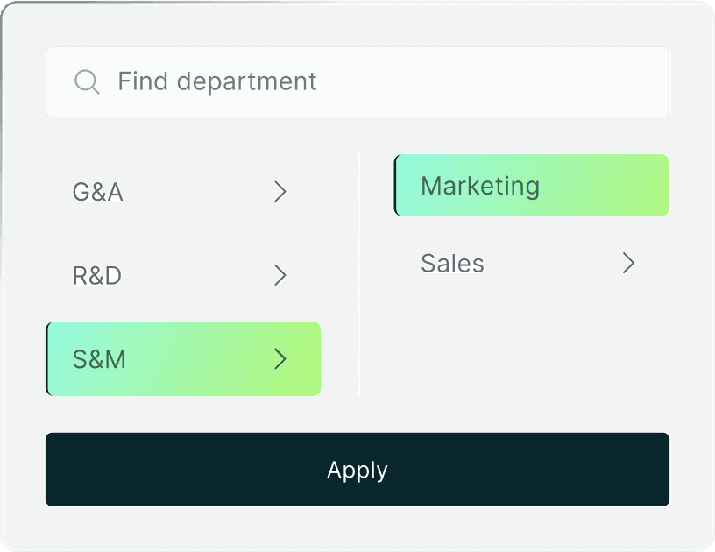Choose the Sales sub-department

point(532,263)
